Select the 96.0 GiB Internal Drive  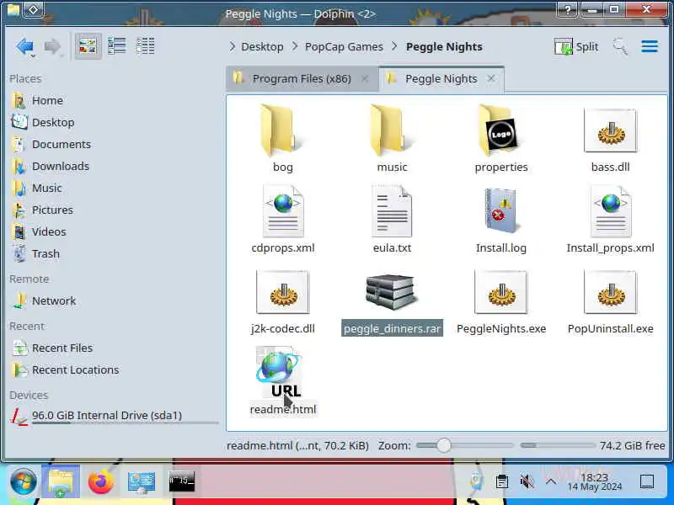[x=107, y=416]
